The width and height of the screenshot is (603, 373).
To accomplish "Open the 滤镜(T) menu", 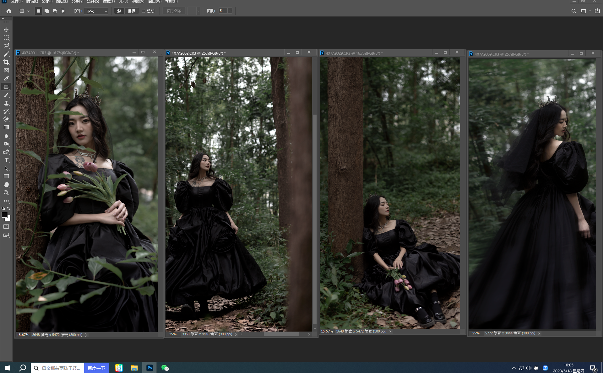I will [x=109, y=2].
